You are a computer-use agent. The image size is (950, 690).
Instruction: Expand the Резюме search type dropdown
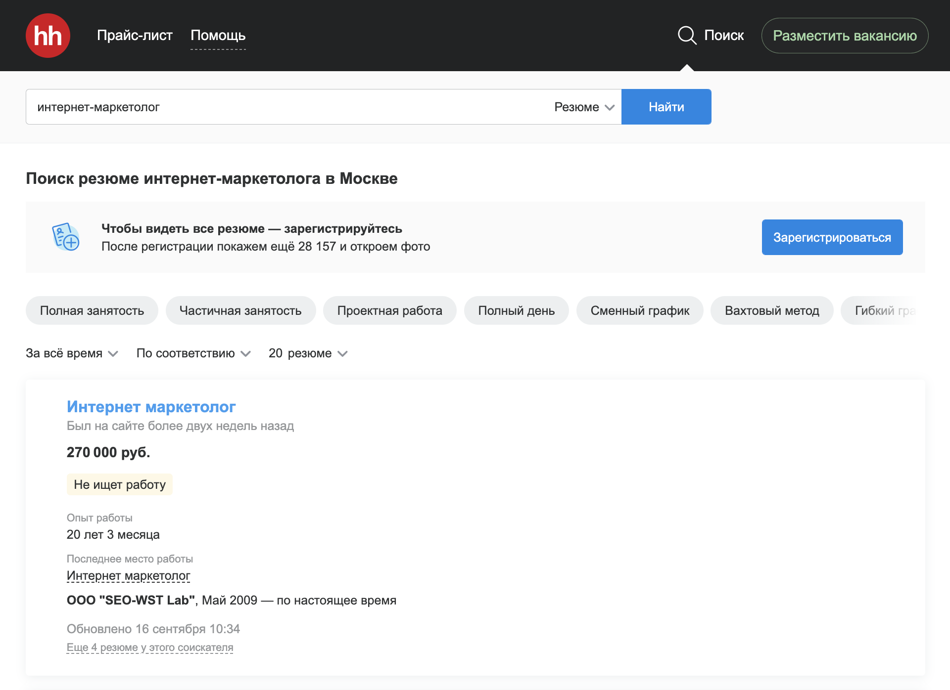584,107
